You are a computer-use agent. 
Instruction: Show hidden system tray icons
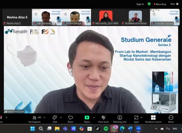pyautogui.click(x=156, y=129)
